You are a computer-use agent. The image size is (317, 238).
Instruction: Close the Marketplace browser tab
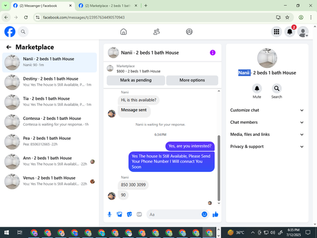tap(136, 6)
